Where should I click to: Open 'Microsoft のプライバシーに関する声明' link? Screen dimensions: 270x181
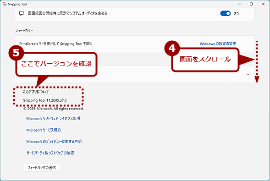point(54,142)
